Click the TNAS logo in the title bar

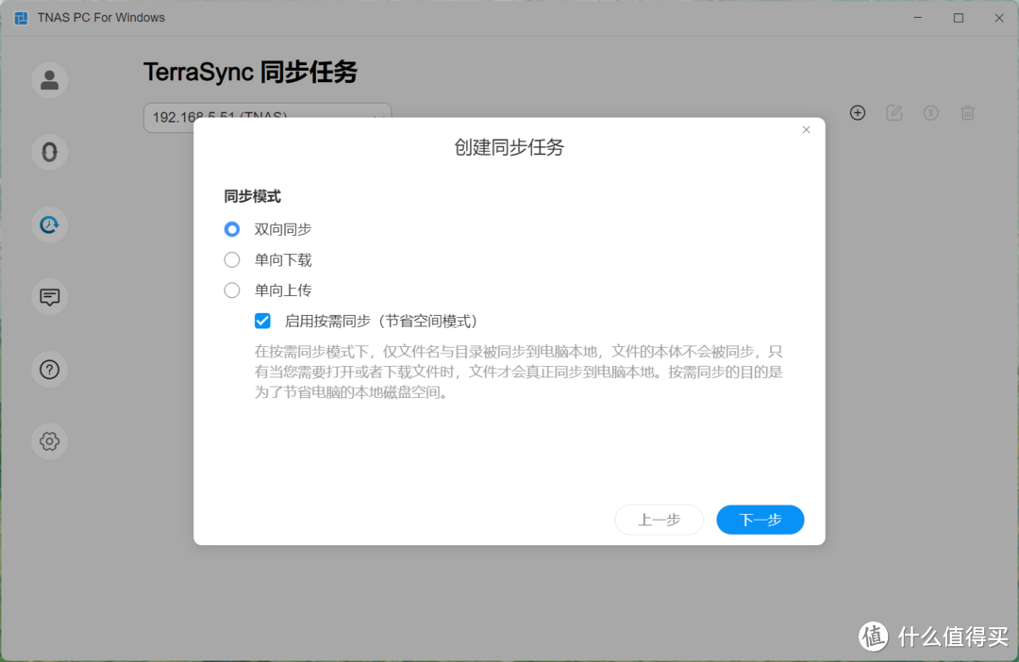click(x=20, y=17)
